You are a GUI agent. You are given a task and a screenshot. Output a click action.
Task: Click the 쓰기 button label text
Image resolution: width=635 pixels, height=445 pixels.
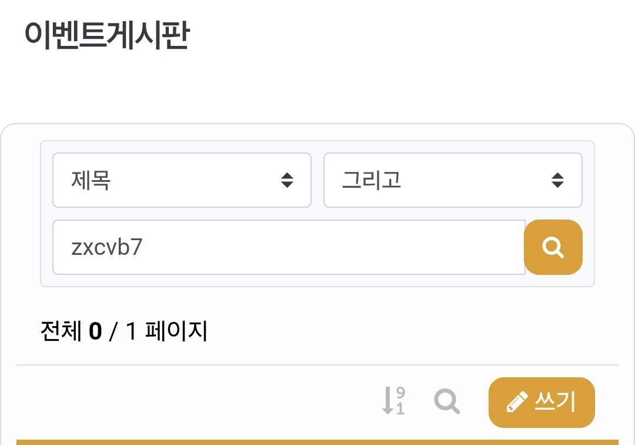[555, 402]
